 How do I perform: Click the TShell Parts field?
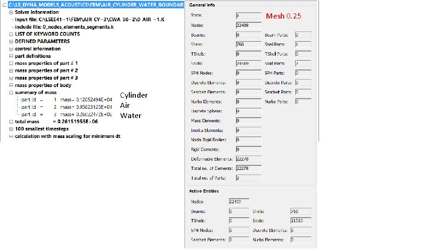coord(303,54)
